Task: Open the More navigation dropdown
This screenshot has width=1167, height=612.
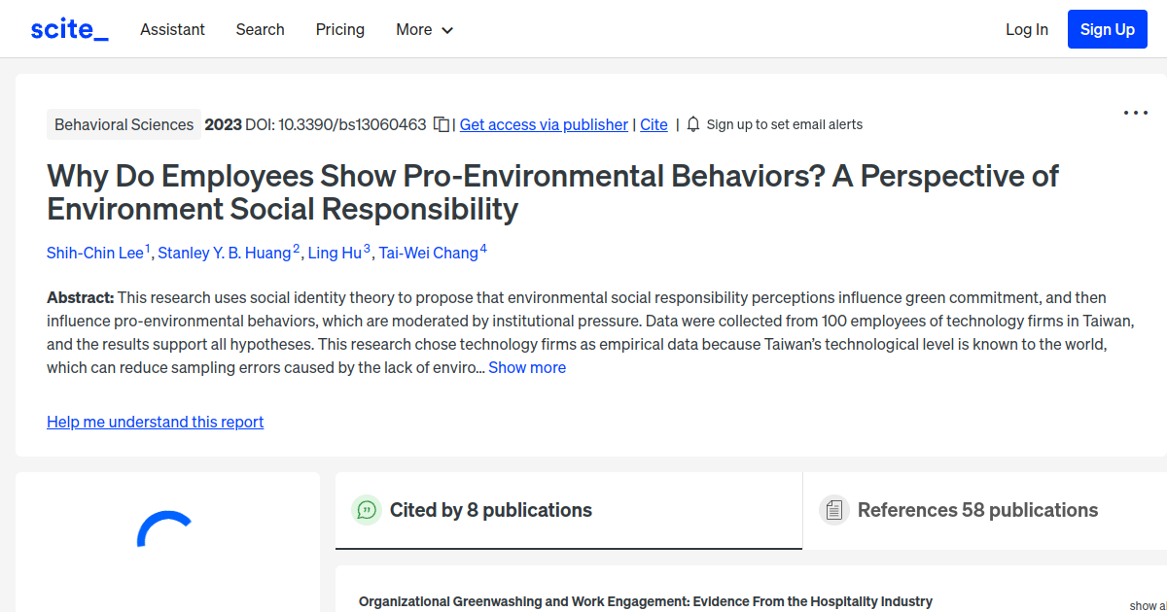Action: pos(424,29)
